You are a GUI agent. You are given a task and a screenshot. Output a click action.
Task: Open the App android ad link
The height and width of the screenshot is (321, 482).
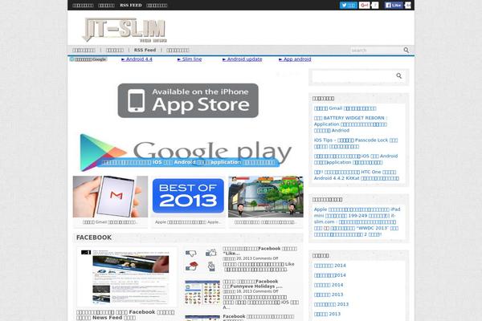pos(295,59)
